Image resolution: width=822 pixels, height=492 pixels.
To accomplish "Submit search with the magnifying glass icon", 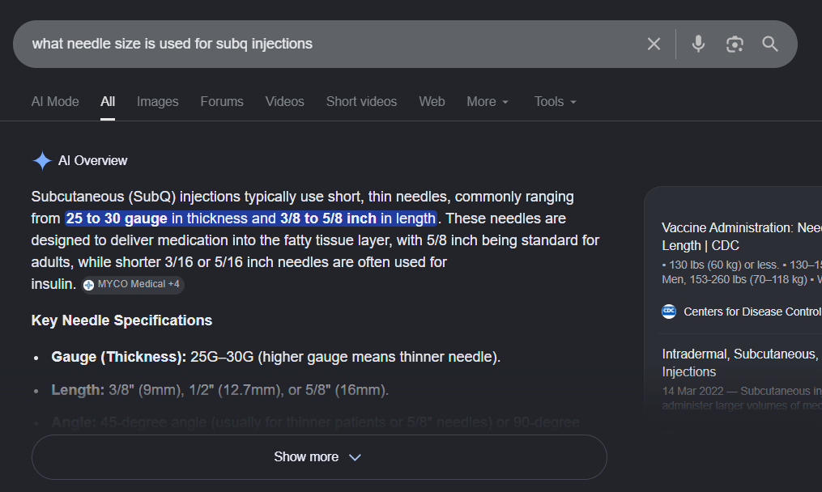I will (x=770, y=44).
